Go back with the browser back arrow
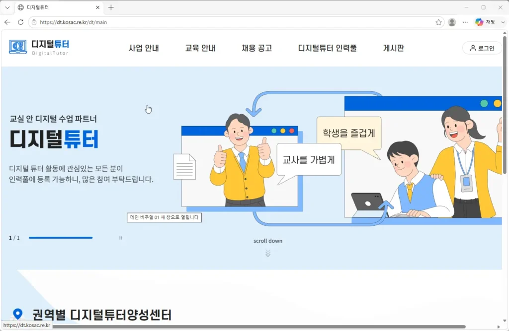The height and width of the screenshot is (331, 509). (7, 22)
